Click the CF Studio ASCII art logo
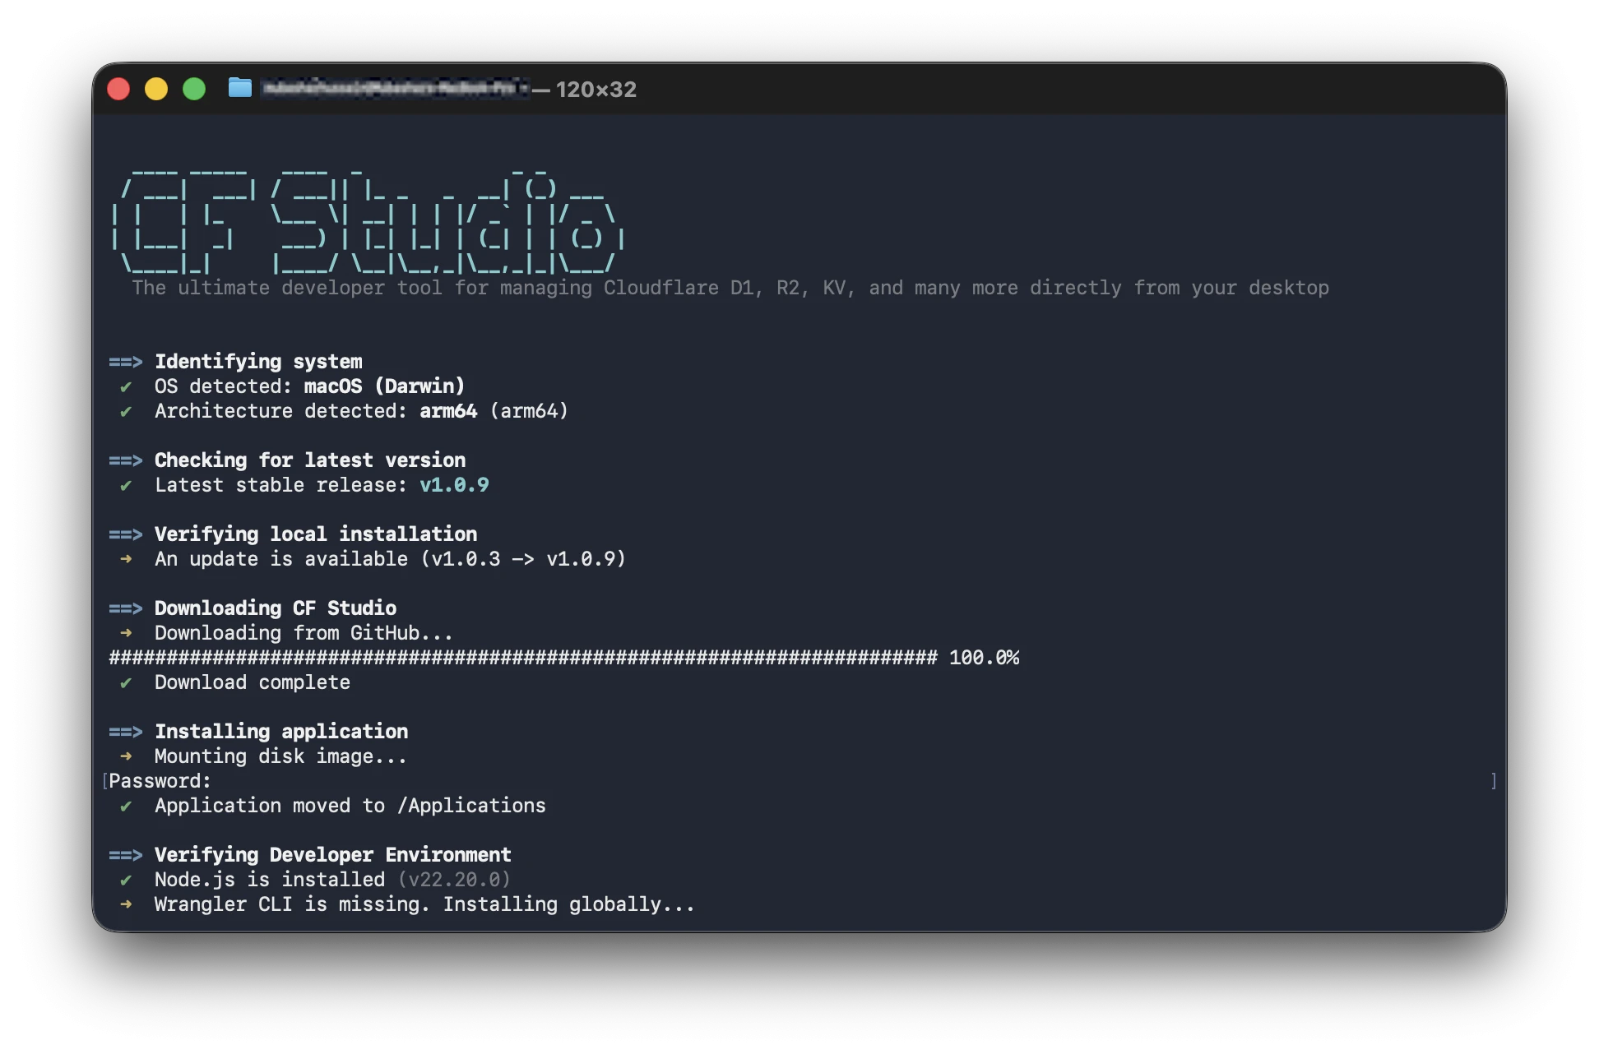Viewport: 1599px width, 1054px height. click(368, 222)
